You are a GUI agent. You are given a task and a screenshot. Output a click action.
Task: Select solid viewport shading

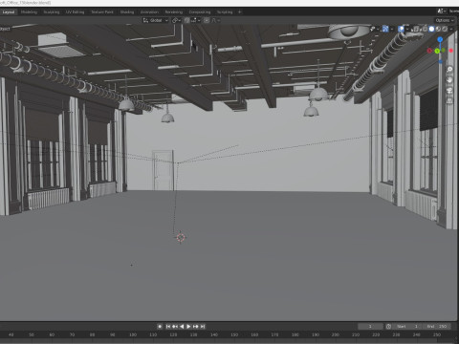pos(431,29)
